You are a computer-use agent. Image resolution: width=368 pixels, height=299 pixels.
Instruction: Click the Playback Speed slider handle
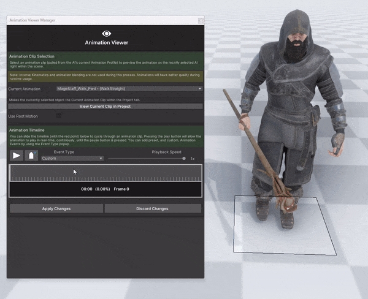click(183, 158)
